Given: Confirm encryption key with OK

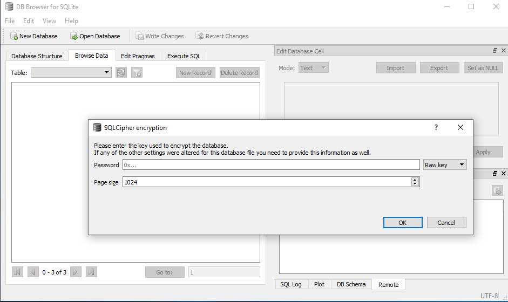Looking at the screenshot, I should pyautogui.click(x=403, y=222).
